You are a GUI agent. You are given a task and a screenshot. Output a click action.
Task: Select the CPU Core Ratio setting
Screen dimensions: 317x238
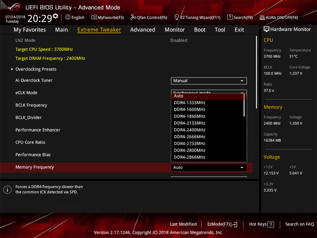[x=30, y=142]
